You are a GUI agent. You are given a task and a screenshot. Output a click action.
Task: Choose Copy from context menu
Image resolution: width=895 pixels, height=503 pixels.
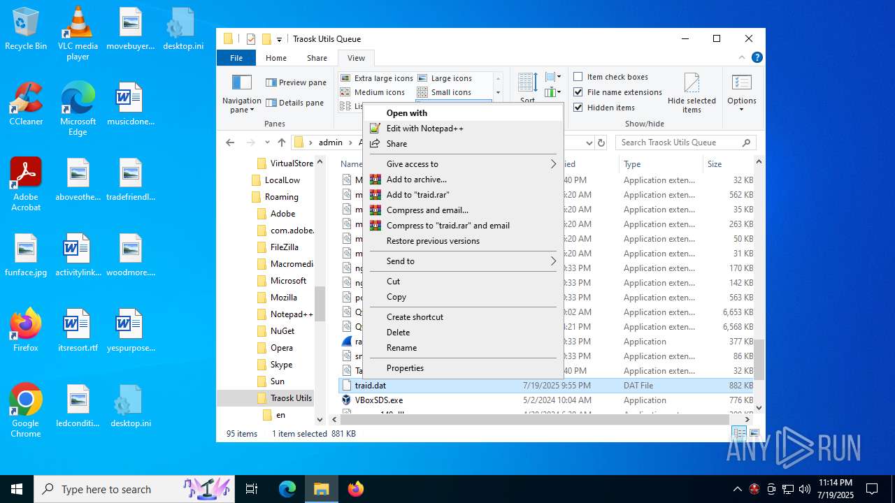click(464, 297)
